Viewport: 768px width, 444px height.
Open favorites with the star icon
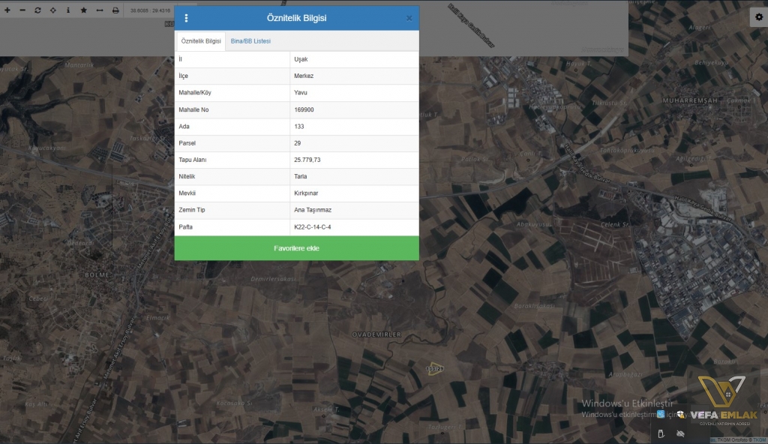pyautogui.click(x=83, y=10)
